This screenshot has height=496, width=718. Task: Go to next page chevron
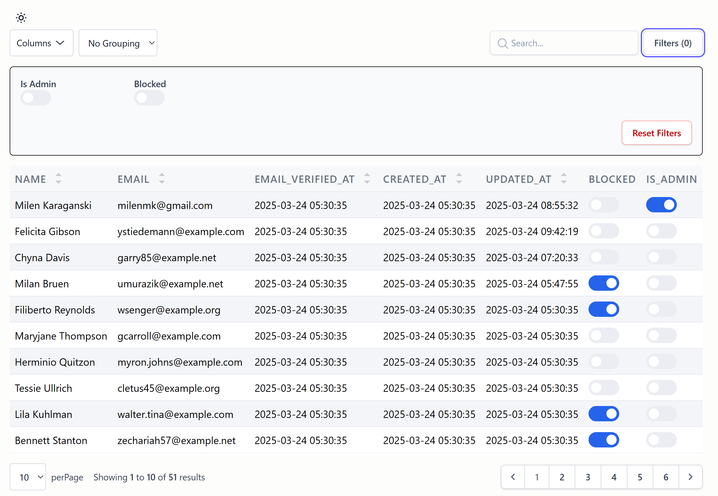(x=690, y=477)
